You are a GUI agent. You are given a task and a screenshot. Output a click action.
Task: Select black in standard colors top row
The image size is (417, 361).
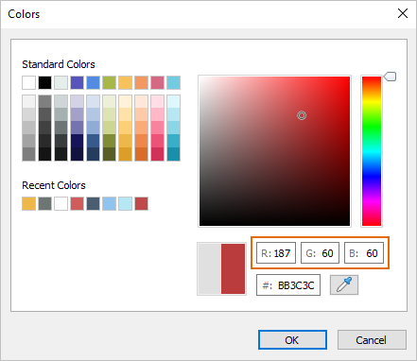pos(44,82)
